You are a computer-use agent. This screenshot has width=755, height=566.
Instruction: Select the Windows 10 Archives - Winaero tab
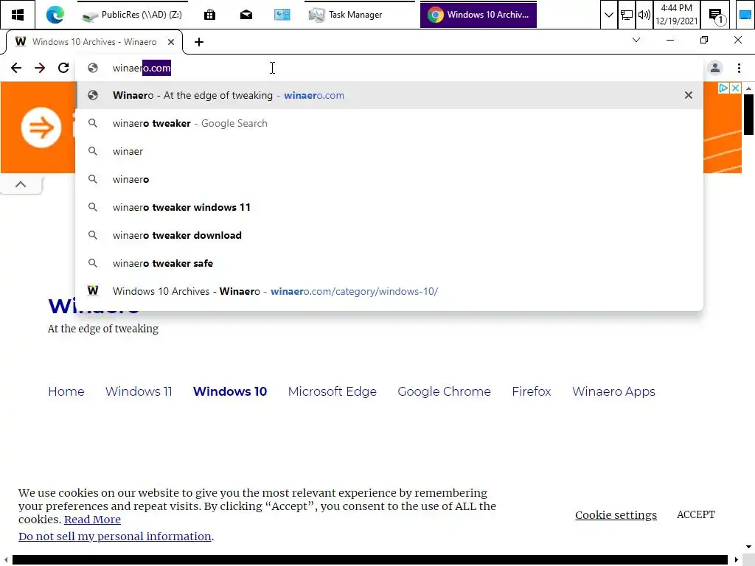point(94,42)
